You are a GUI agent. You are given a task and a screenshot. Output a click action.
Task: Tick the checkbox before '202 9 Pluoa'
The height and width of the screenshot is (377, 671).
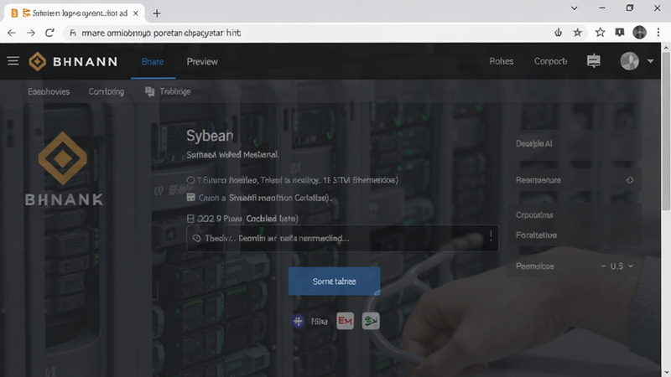click(191, 219)
